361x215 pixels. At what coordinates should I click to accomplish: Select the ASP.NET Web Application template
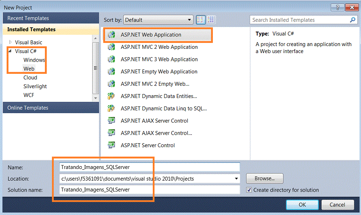(158, 35)
